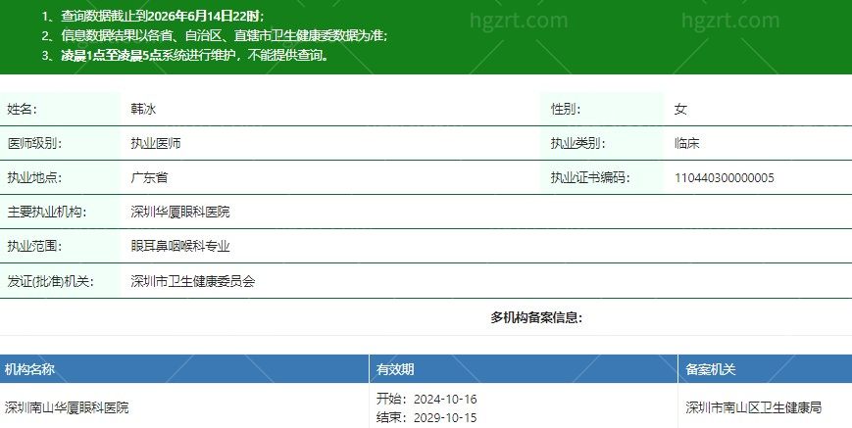Select certificate number 110440300000005
This screenshot has width=852, height=428.
(725, 178)
